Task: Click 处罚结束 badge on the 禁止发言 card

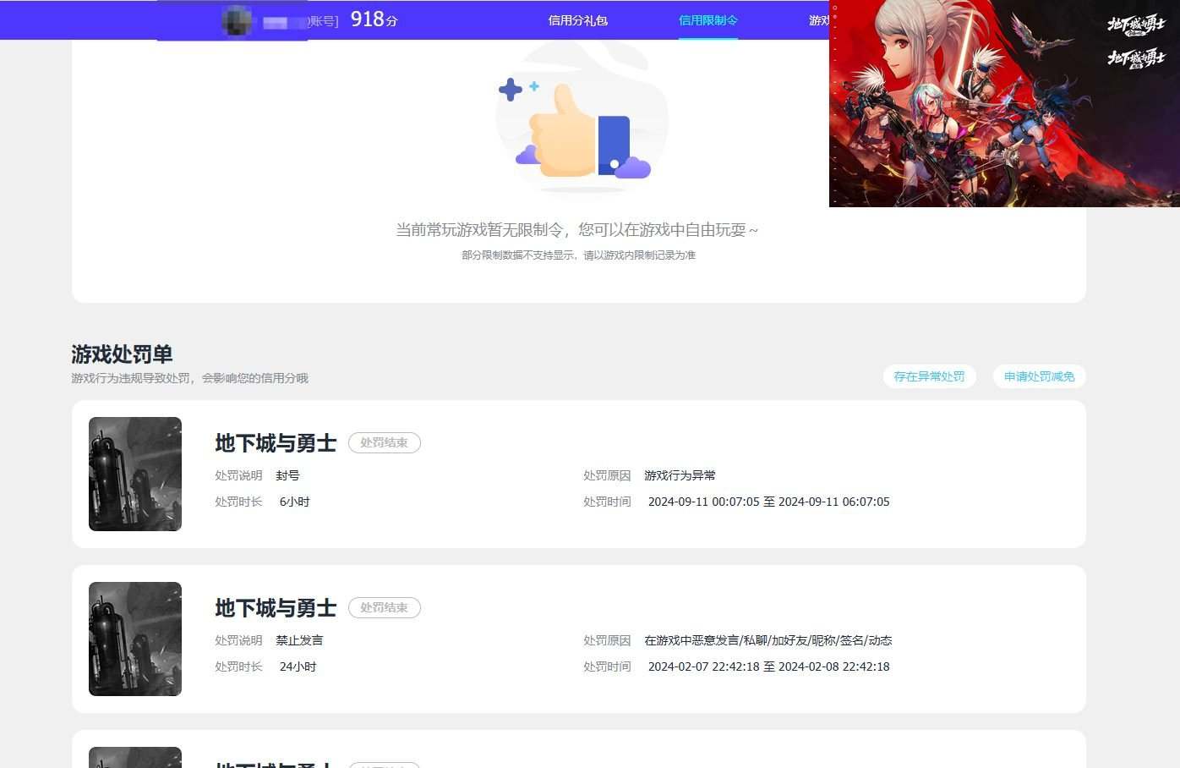Action: point(385,607)
